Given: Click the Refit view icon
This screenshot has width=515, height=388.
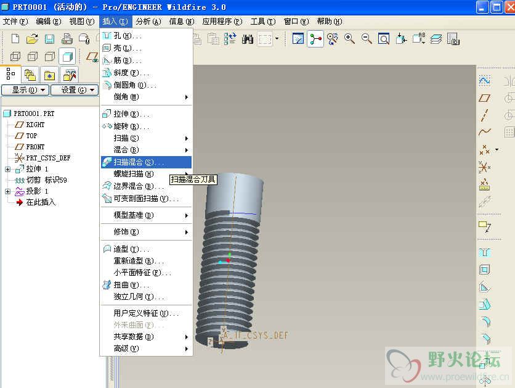Looking at the screenshot, I should [x=384, y=39].
